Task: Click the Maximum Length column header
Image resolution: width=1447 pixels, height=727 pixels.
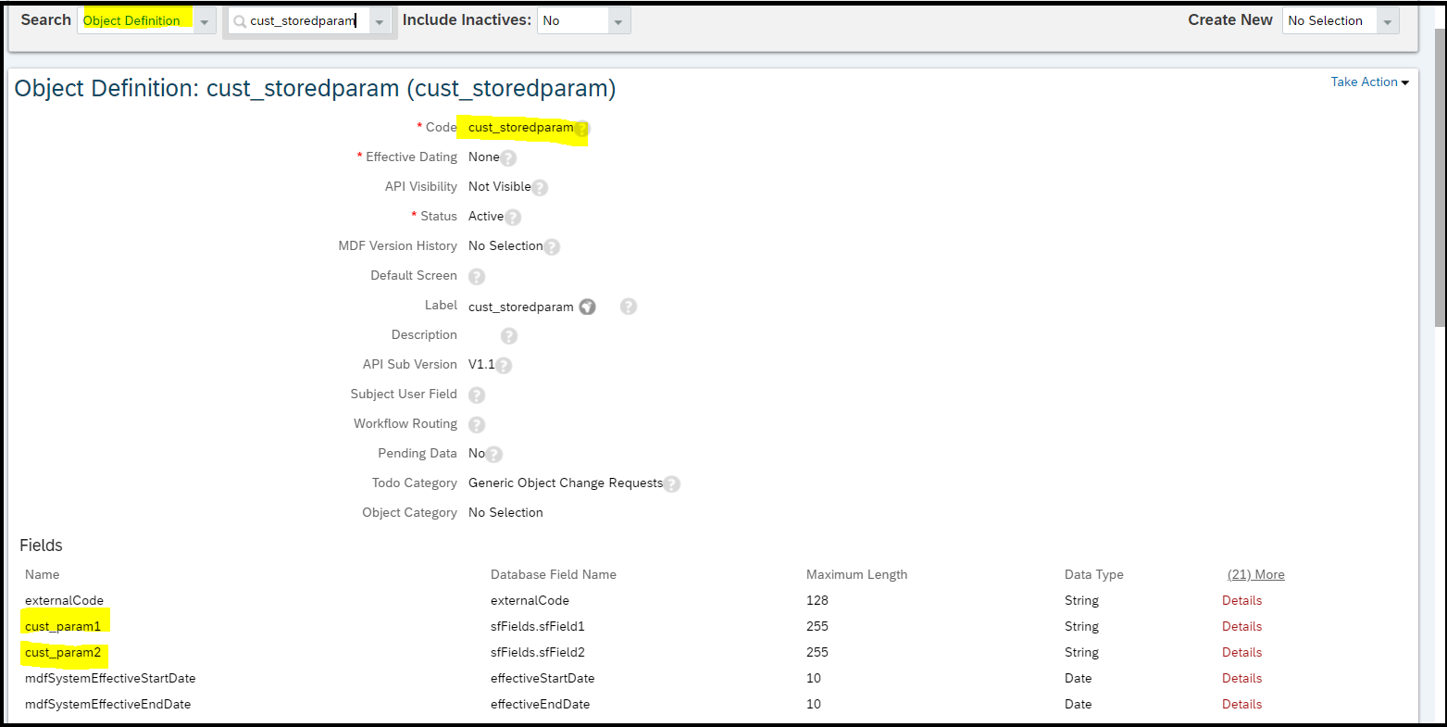Action: click(856, 574)
